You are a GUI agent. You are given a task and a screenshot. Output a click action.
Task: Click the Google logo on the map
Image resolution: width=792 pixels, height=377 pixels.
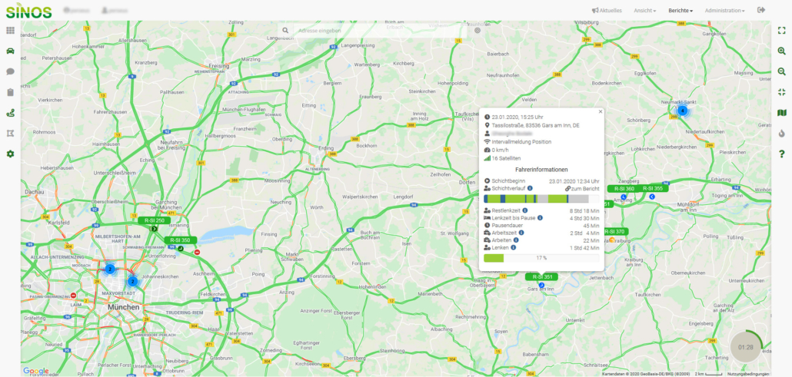coord(36,371)
